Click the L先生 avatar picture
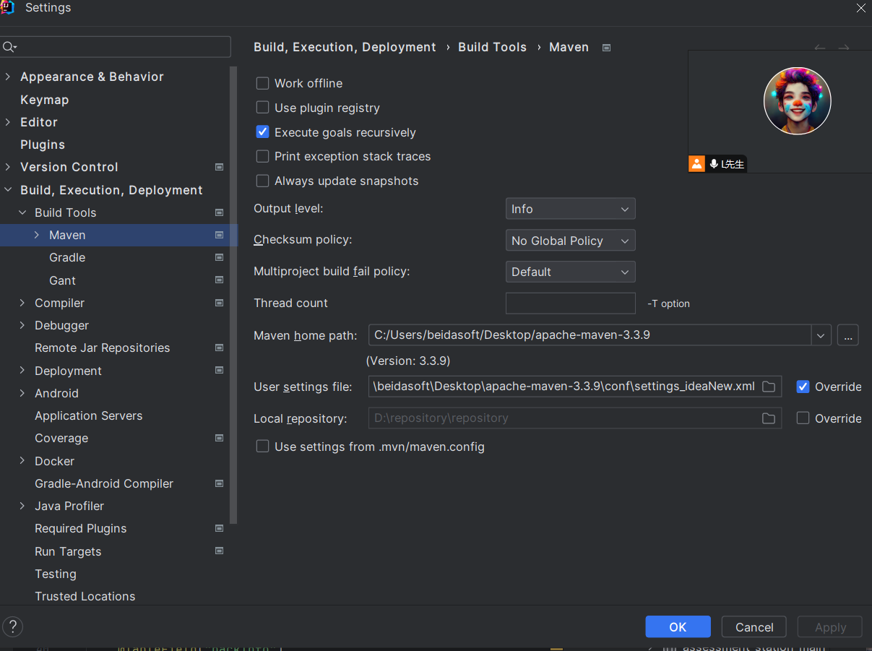 (798, 101)
